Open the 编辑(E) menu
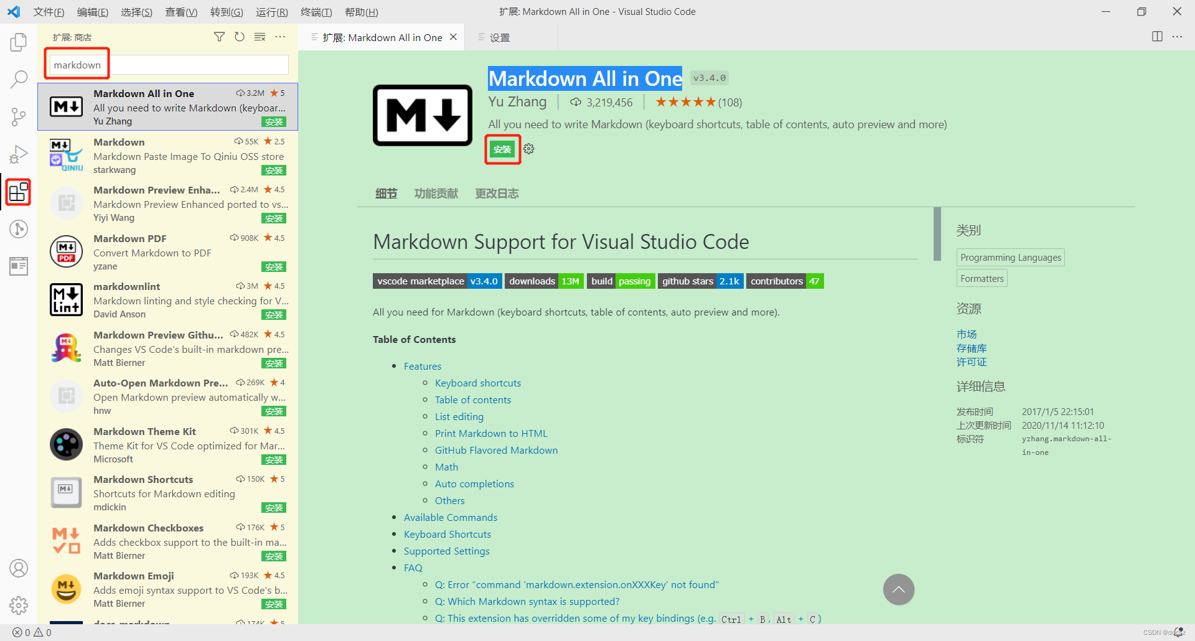 pos(93,12)
